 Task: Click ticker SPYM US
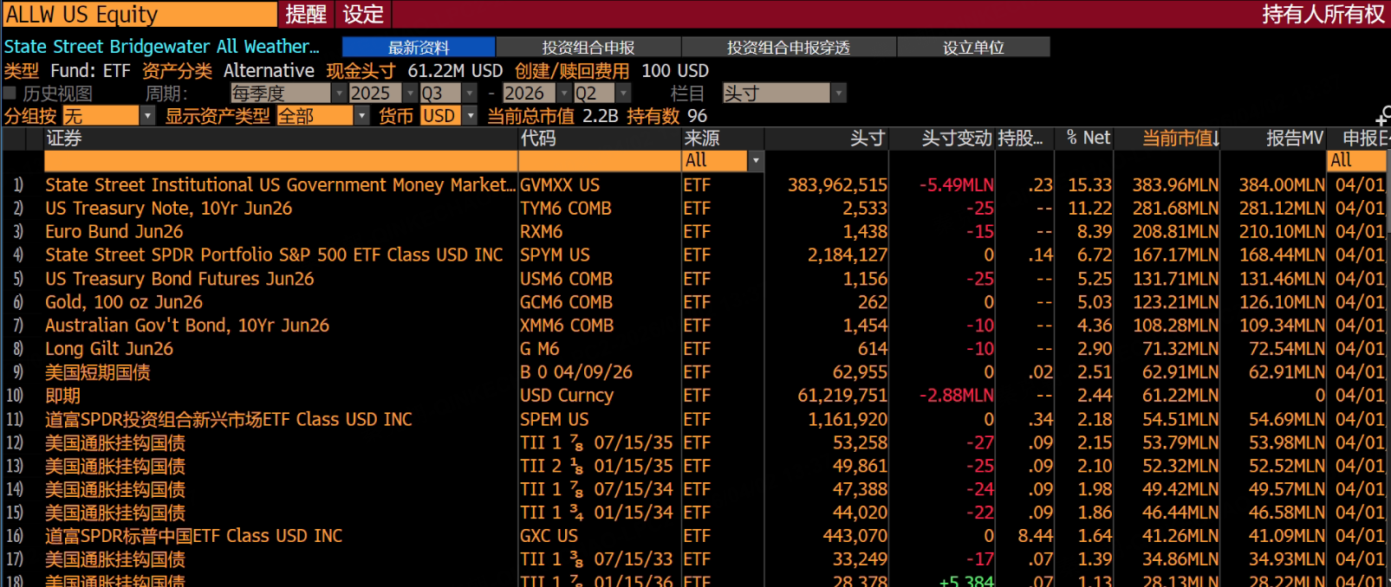[555, 255]
